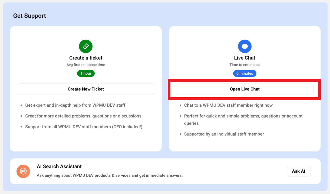Click "Supported by an individual staff member" bullet

click(x=224, y=134)
